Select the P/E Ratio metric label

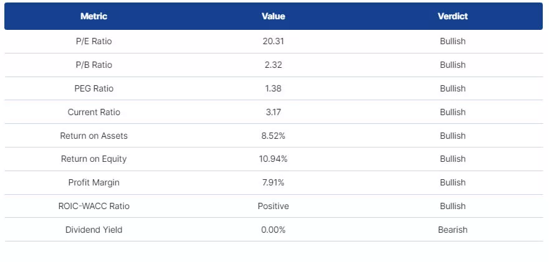[93, 42]
